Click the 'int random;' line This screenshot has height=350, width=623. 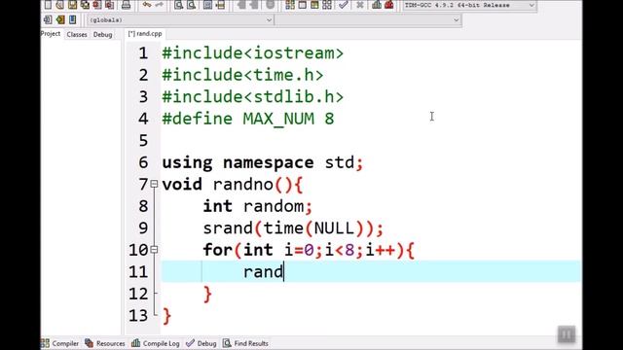click(x=258, y=206)
